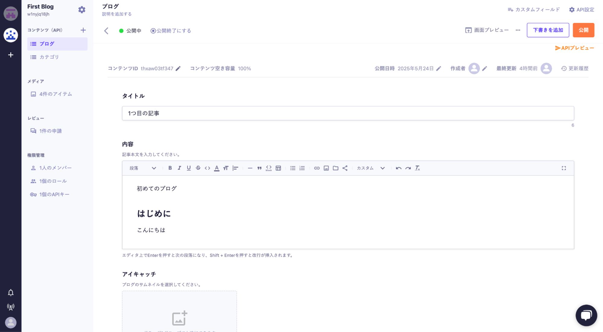Insert a table into content
Viewport: 603px width, 332px height.
278,168
